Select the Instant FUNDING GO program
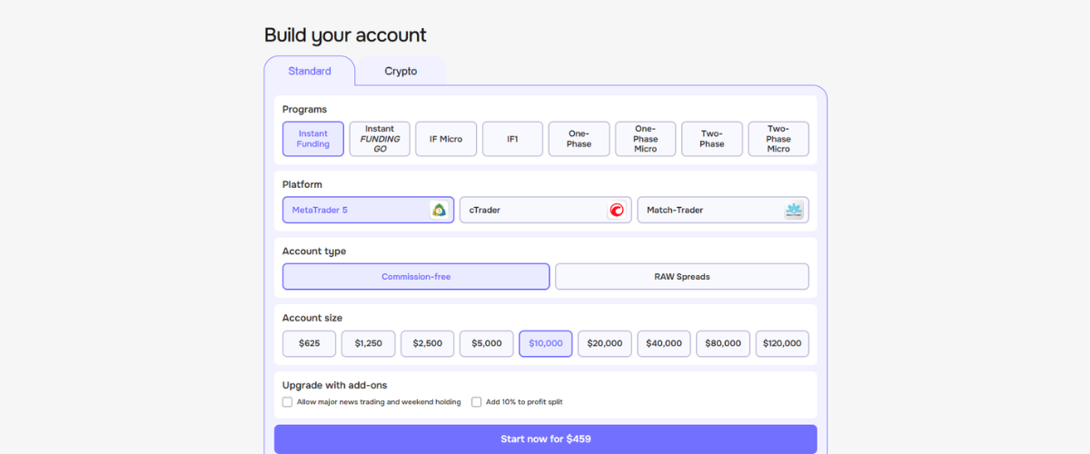Image resolution: width=1090 pixels, height=454 pixels. point(380,139)
